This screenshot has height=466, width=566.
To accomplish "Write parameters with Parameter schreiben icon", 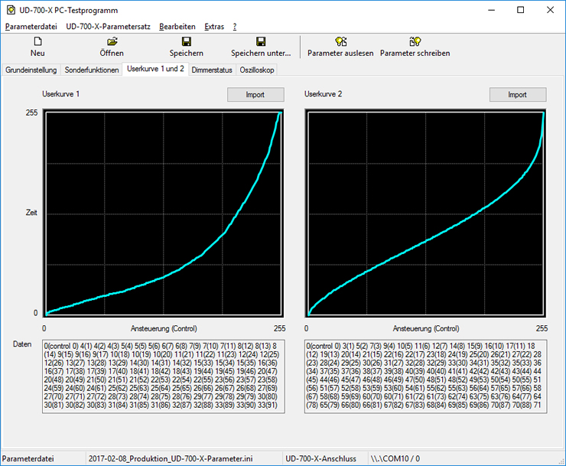I will pos(415,41).
